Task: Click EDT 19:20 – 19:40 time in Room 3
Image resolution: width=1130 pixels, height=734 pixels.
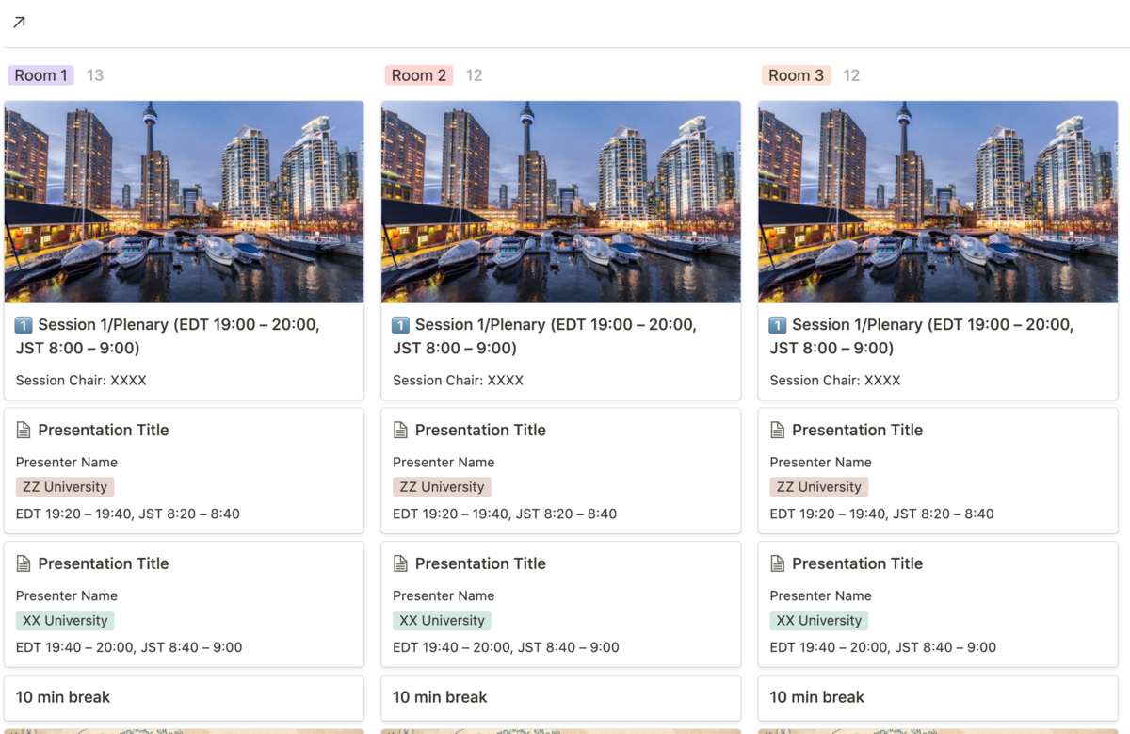Action: point(882,514)
